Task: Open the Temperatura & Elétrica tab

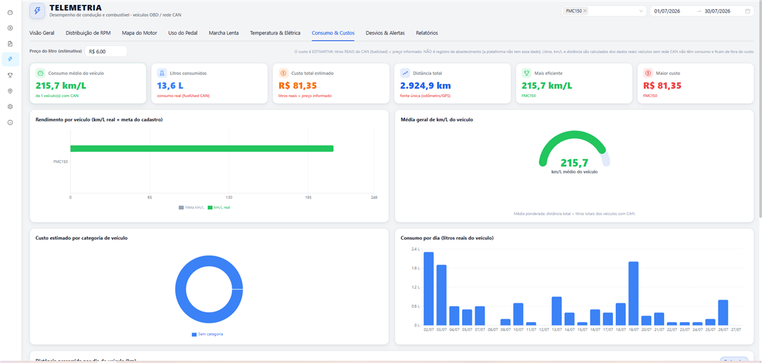Action: [x=275, y=33]
